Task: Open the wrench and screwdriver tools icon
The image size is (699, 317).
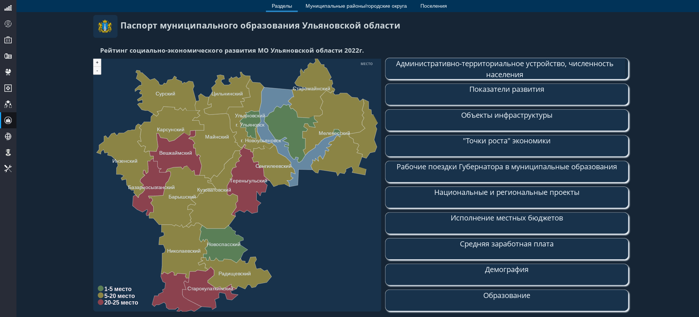Action: (x=8, y=169)
